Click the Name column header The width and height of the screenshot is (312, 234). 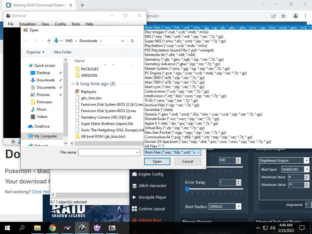point(80,61)
